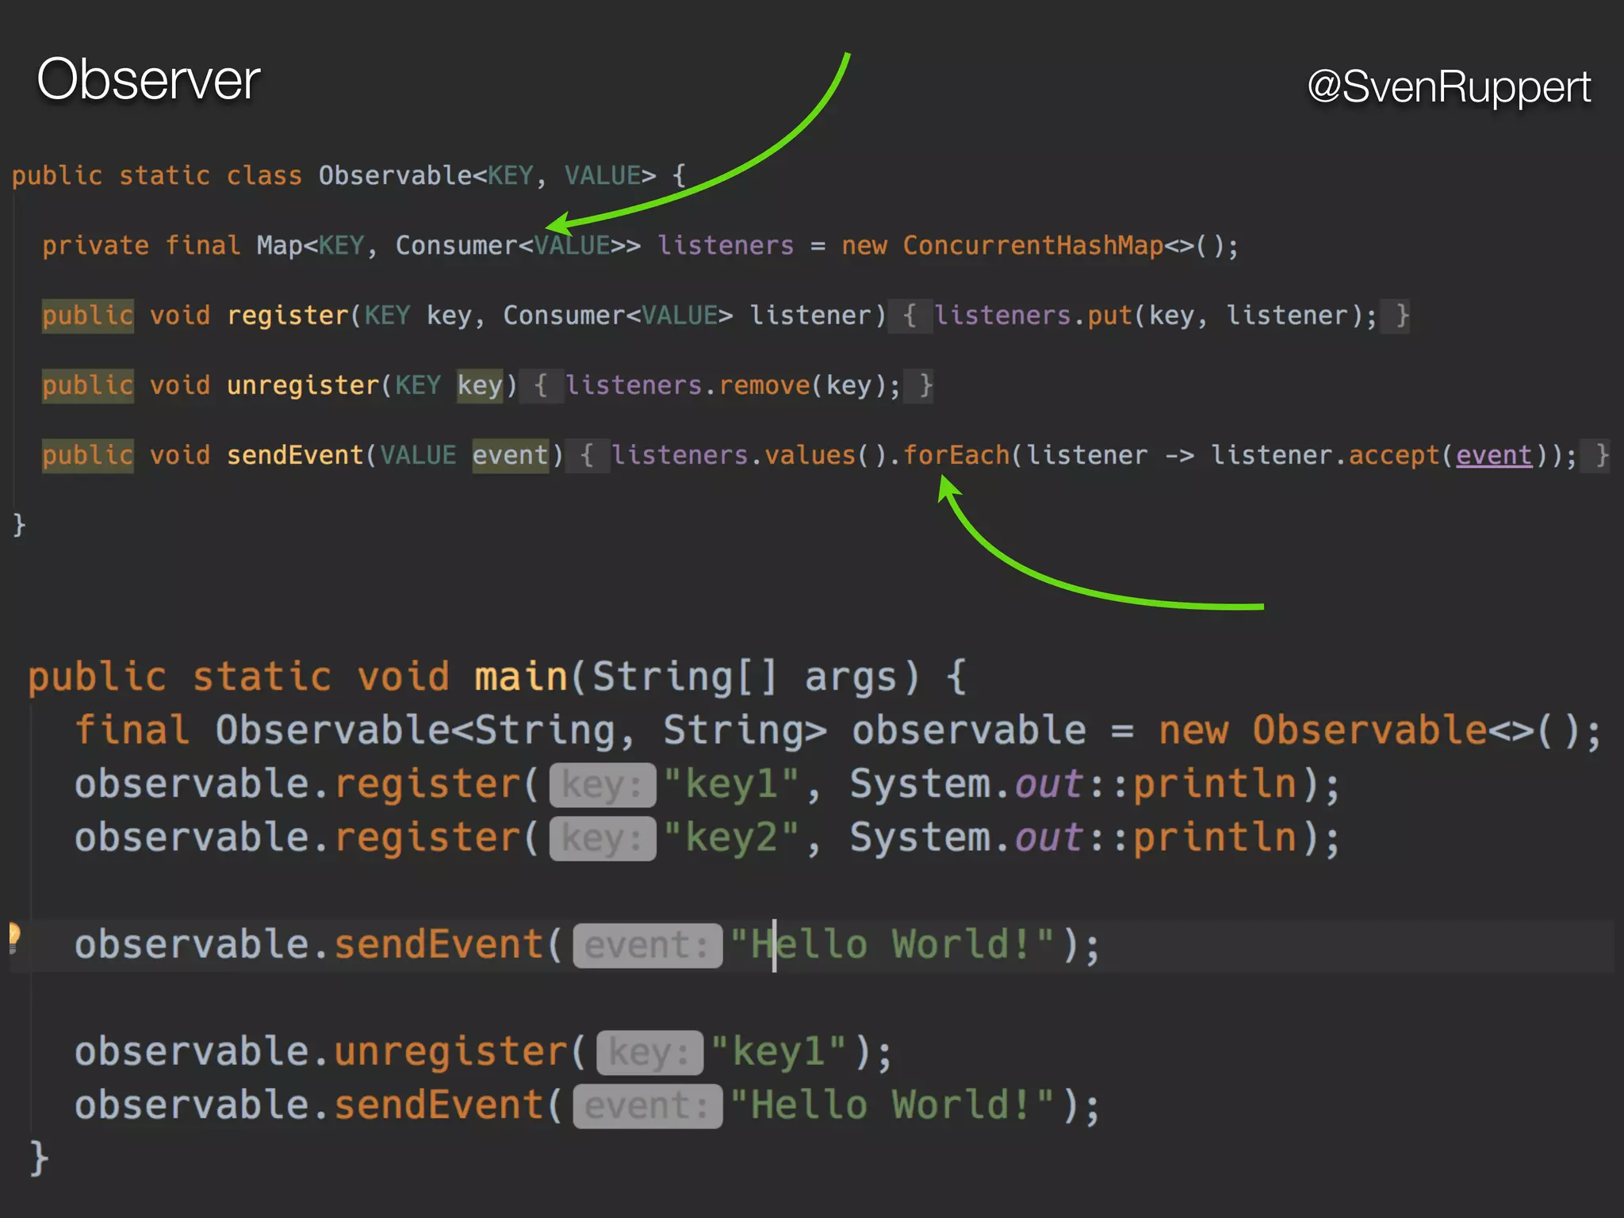Click key: hint in the unregister call
The image size is (1624, 1218).
click(649, 1053)
